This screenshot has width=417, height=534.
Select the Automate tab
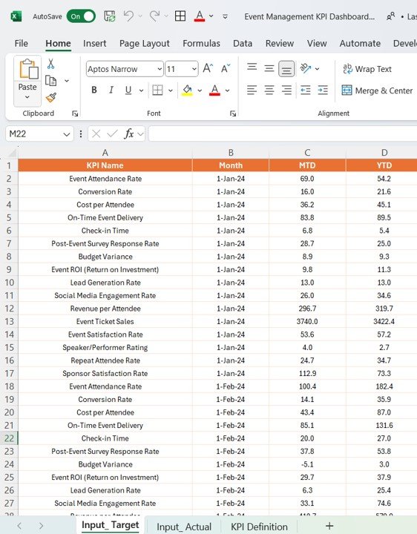point(360,43)
